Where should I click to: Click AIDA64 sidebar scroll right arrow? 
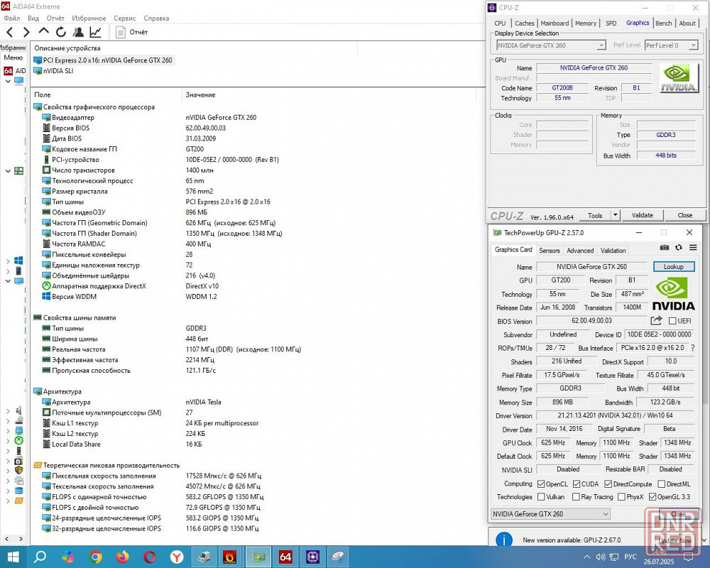[x=21, y=539]
